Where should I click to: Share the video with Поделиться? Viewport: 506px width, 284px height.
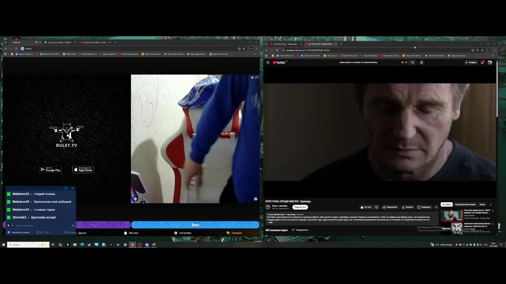pyautogui.click(x=390, y=207)
